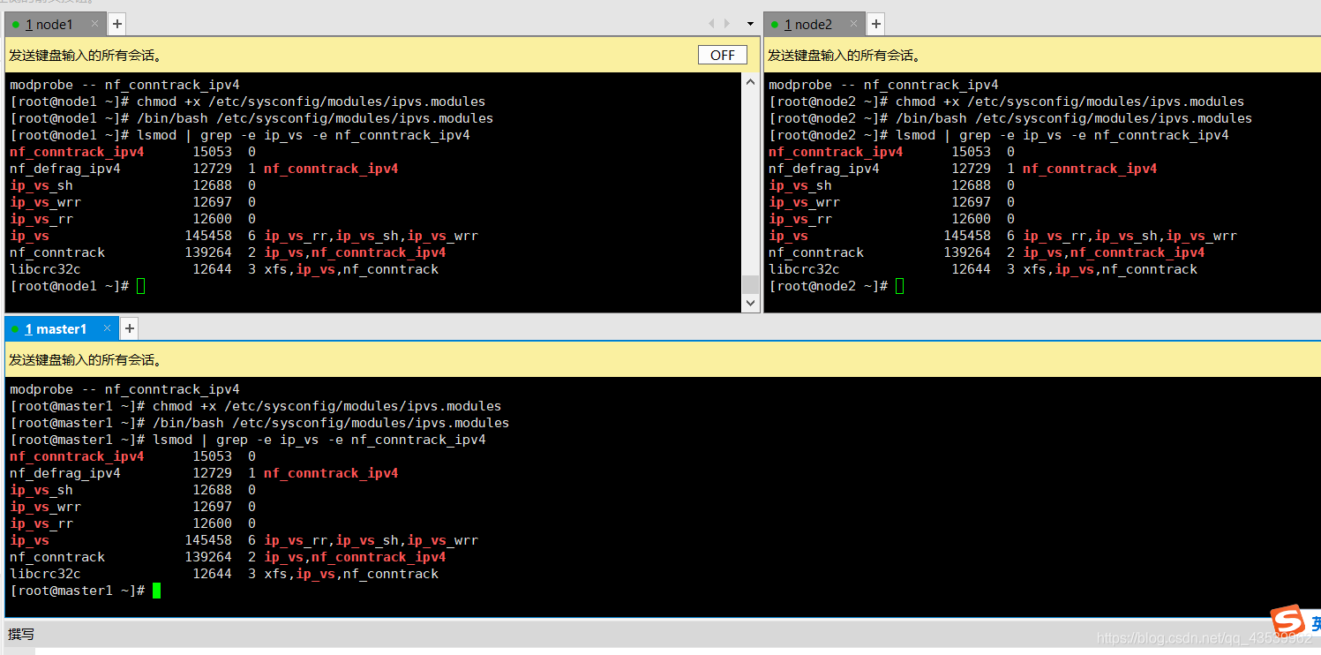Click the scrollbar up arrow in node1 terminal

pyautogui.click(x=751, y=82)
